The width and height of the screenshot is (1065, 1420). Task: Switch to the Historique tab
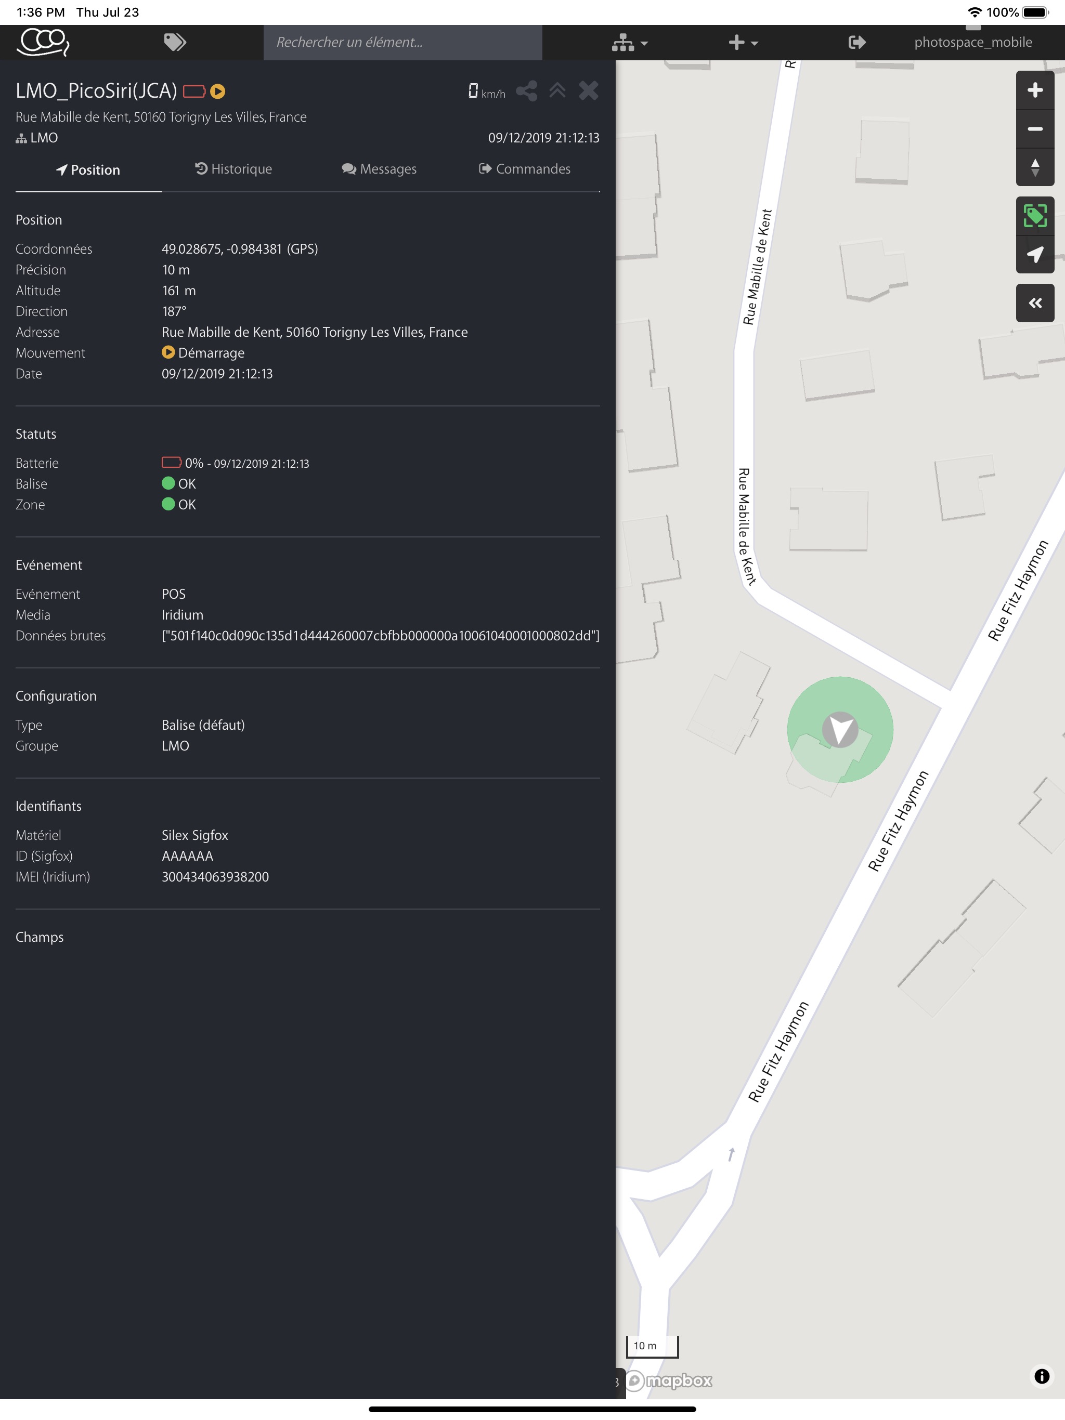pos(234,169)
